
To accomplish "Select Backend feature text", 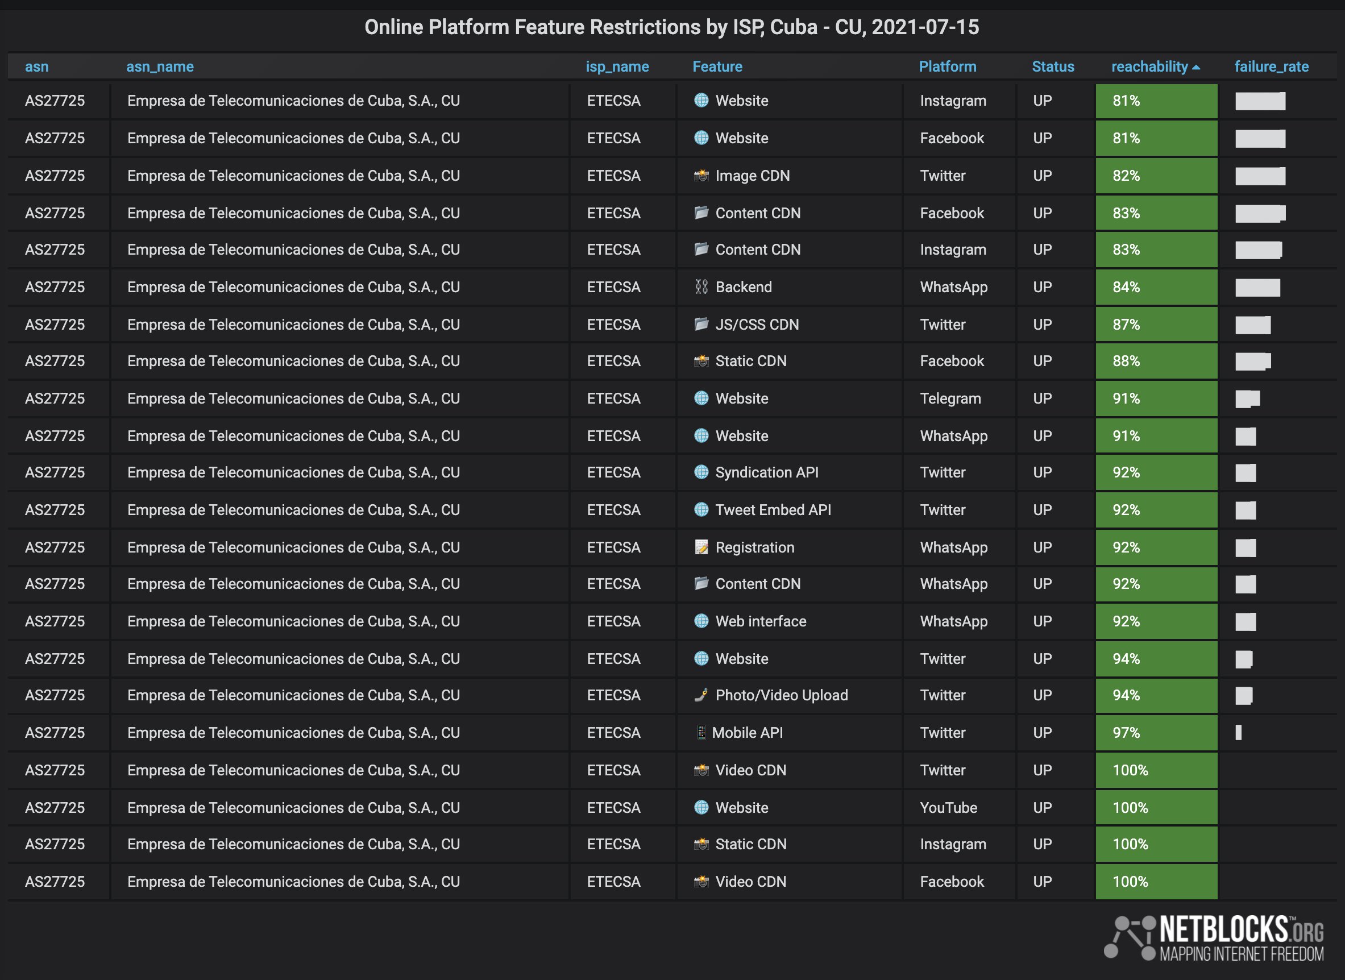I will coord(744,287).
